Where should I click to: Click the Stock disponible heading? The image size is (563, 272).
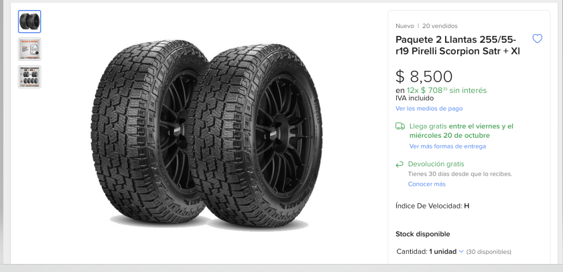422,234
